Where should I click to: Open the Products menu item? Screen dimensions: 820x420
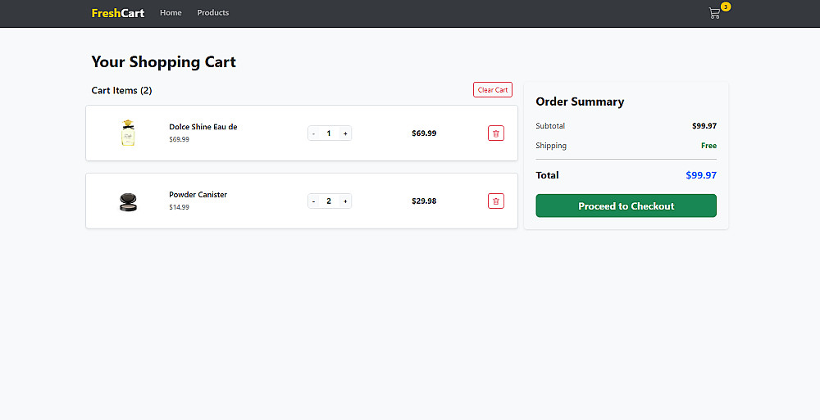coord(213,13)
